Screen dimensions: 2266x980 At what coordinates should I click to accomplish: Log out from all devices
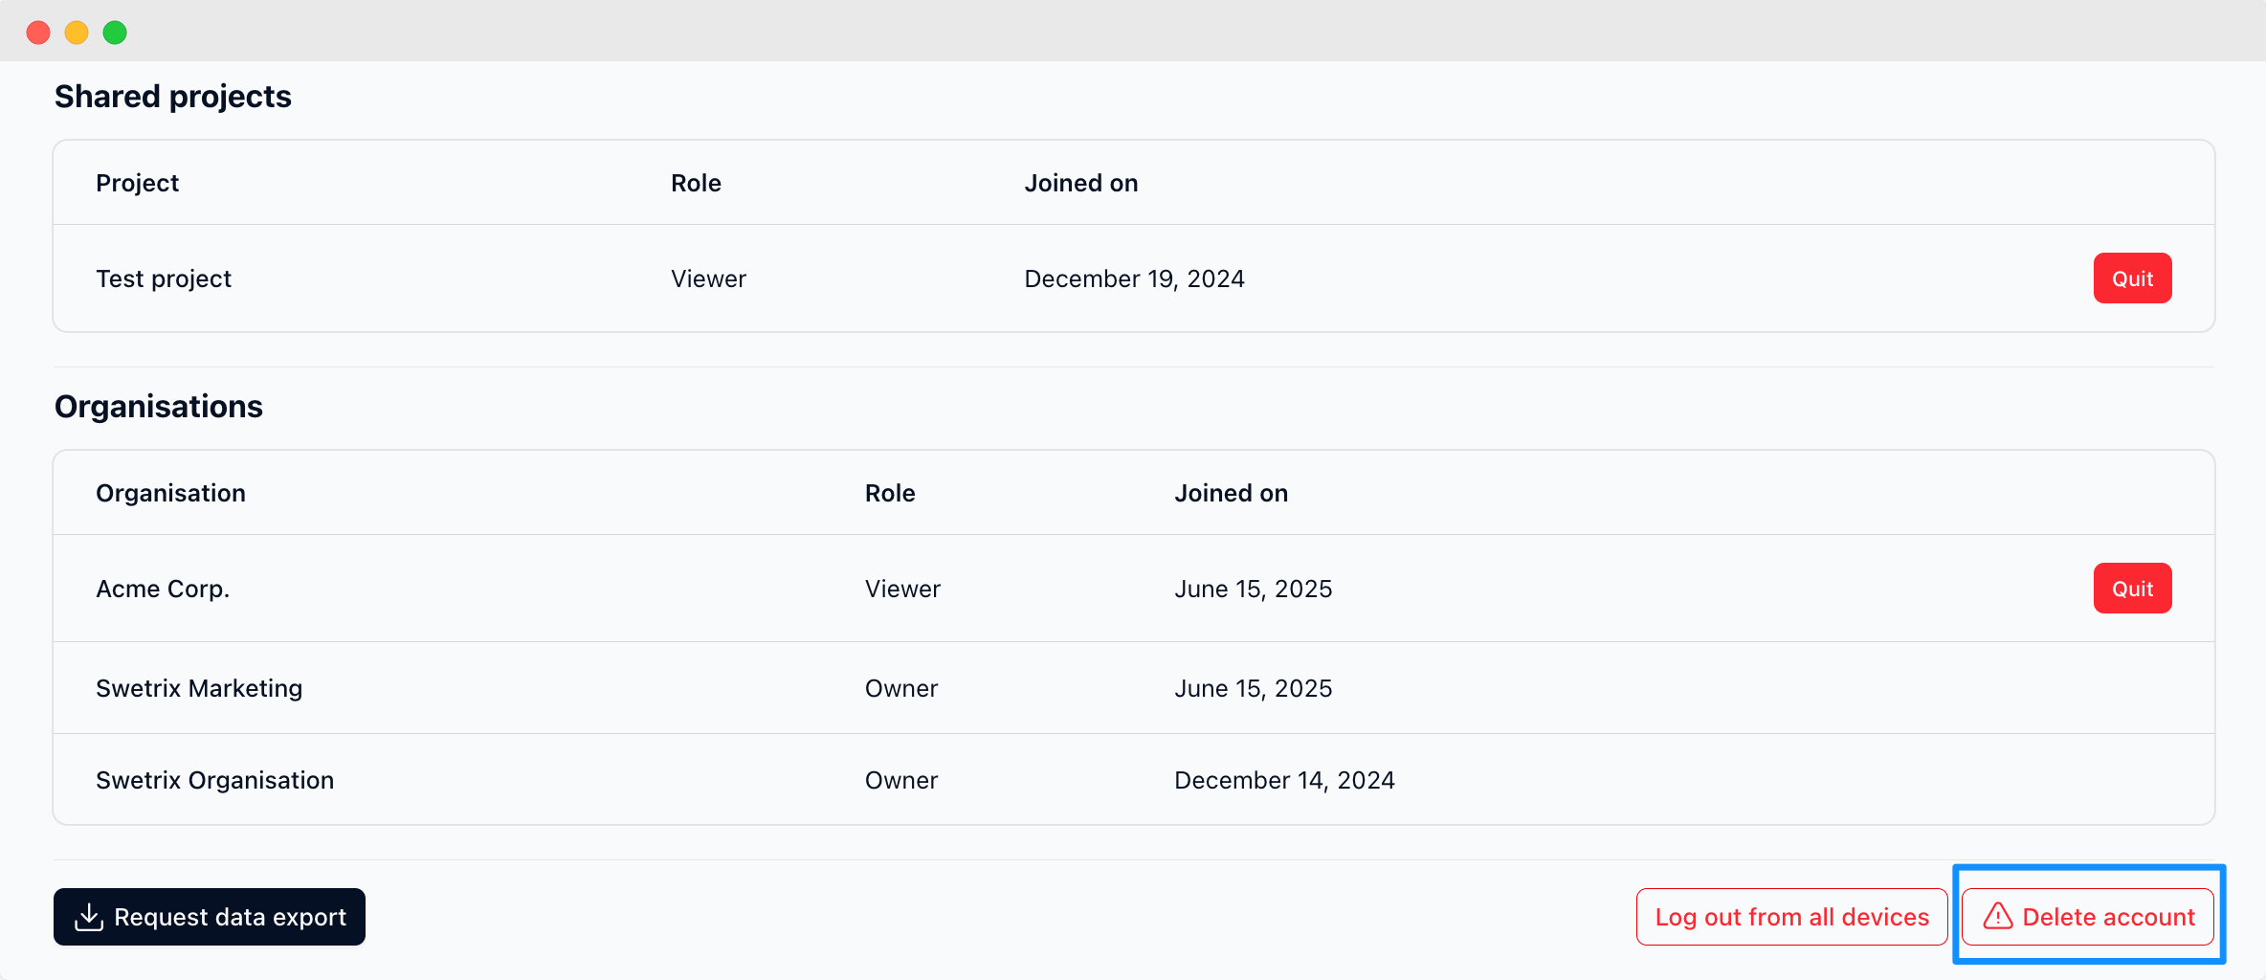click(1791, 917)
